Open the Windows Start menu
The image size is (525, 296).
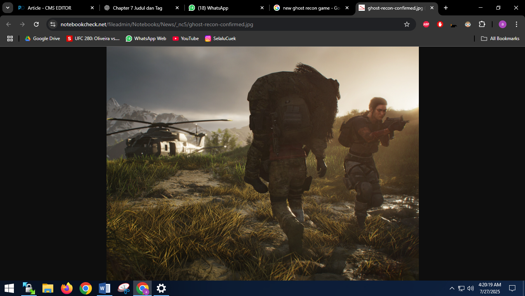click(x=9, y=288)
